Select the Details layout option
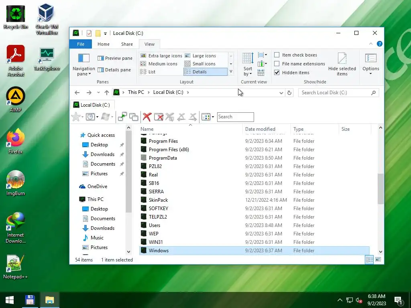 click(205, 72)
